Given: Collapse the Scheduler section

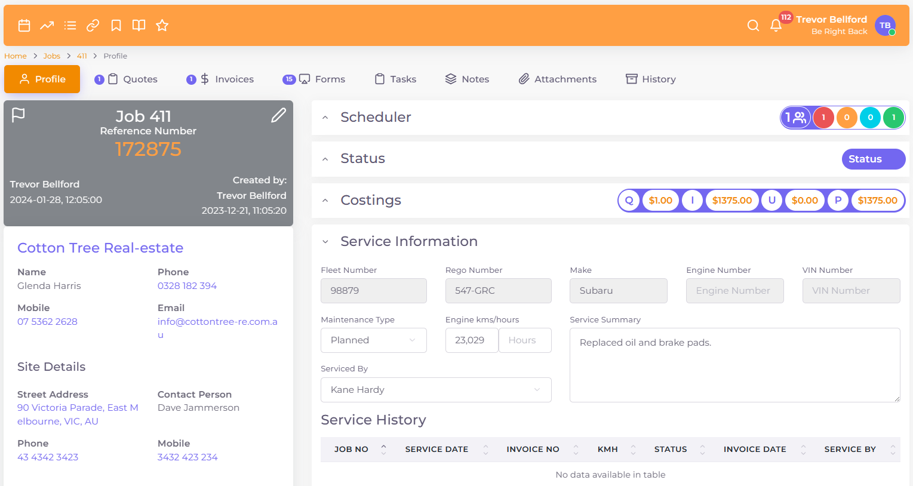Looking at the screenshot, I should click(x=325, y=118).
